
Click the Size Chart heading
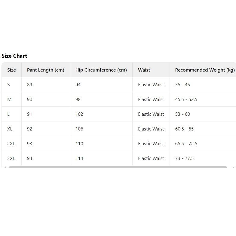click(x=14, y=56)
